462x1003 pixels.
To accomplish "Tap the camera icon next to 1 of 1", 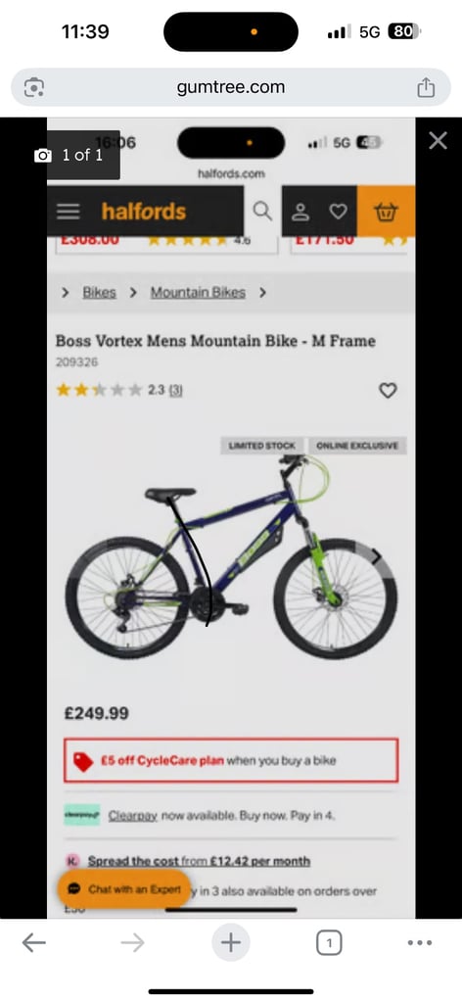I will (43, 156).
